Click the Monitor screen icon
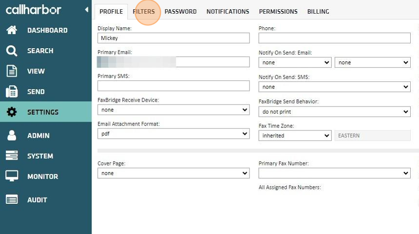 [12, 176]
